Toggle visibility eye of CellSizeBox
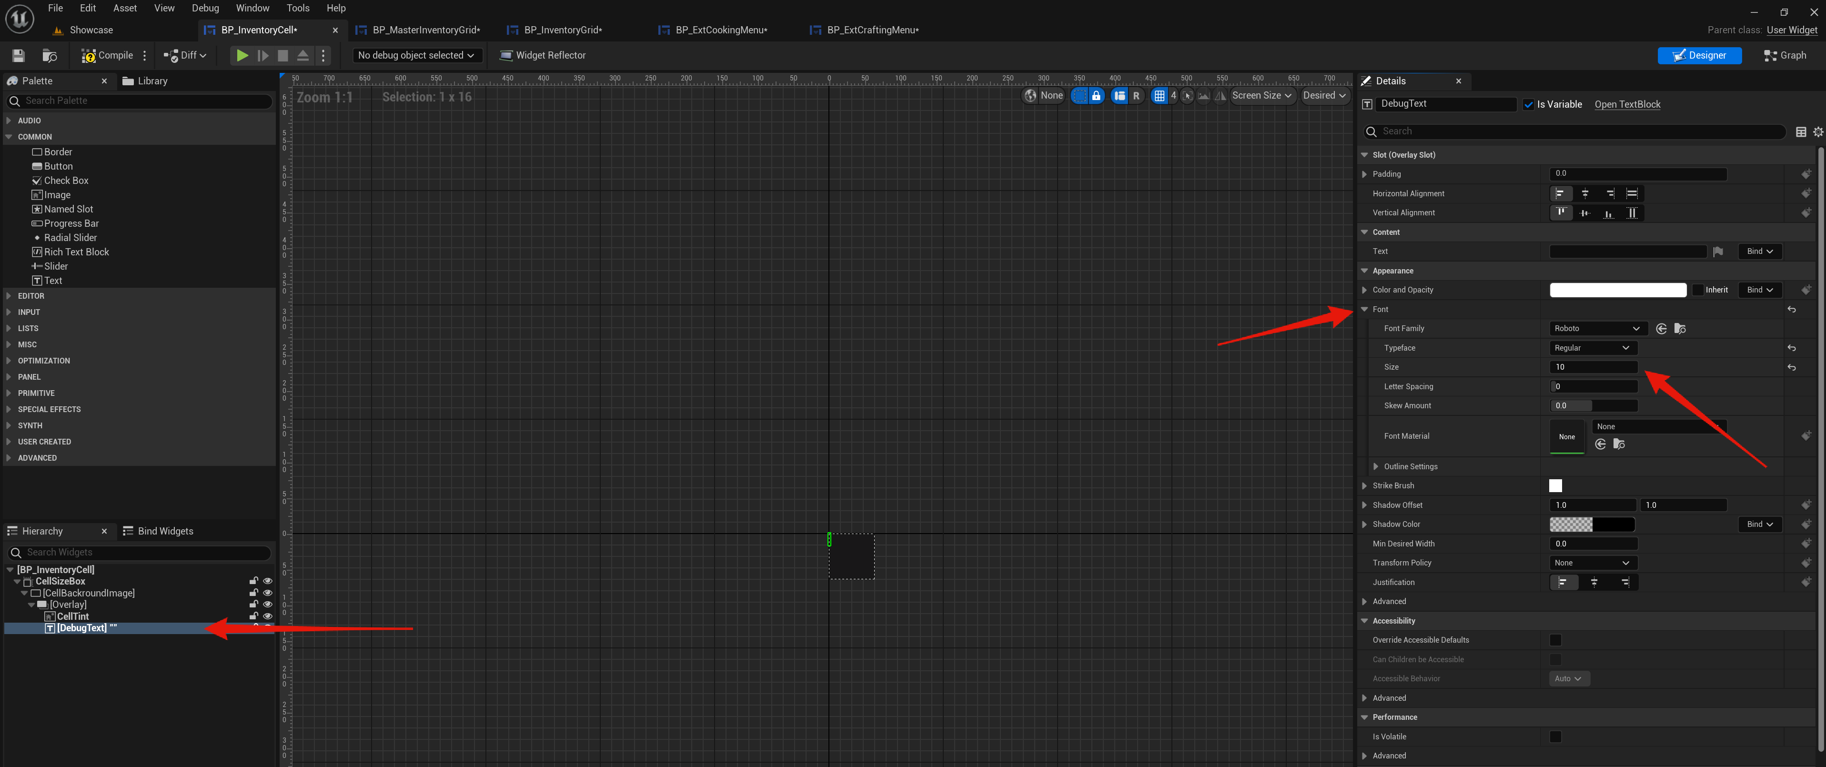The image size is (1826, 767). (x=267, y=581)
